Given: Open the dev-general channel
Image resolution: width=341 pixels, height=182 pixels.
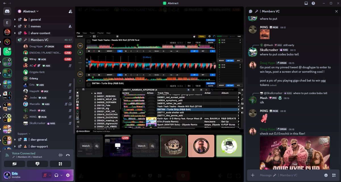Looking at the screenshot, I should click(45, 140).
